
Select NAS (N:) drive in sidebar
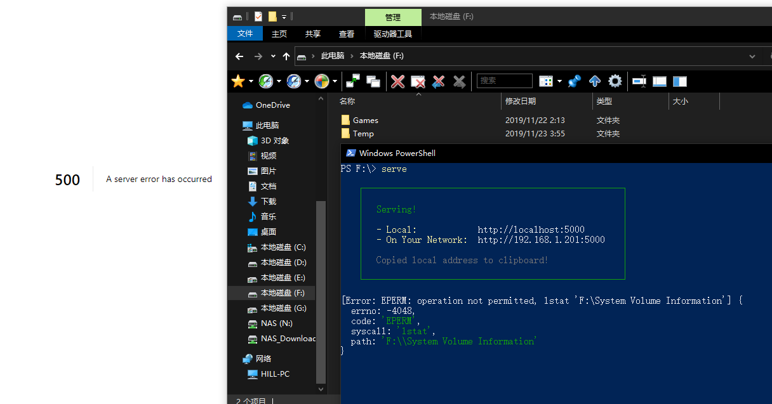click(x=277, y=323)
